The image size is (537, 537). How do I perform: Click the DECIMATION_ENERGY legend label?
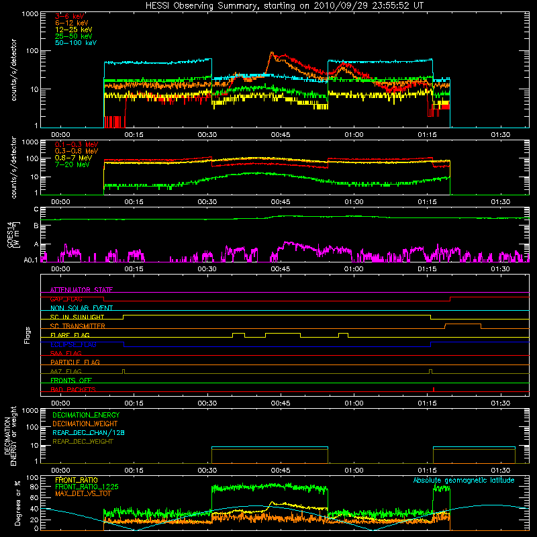[x=86, y=415]
